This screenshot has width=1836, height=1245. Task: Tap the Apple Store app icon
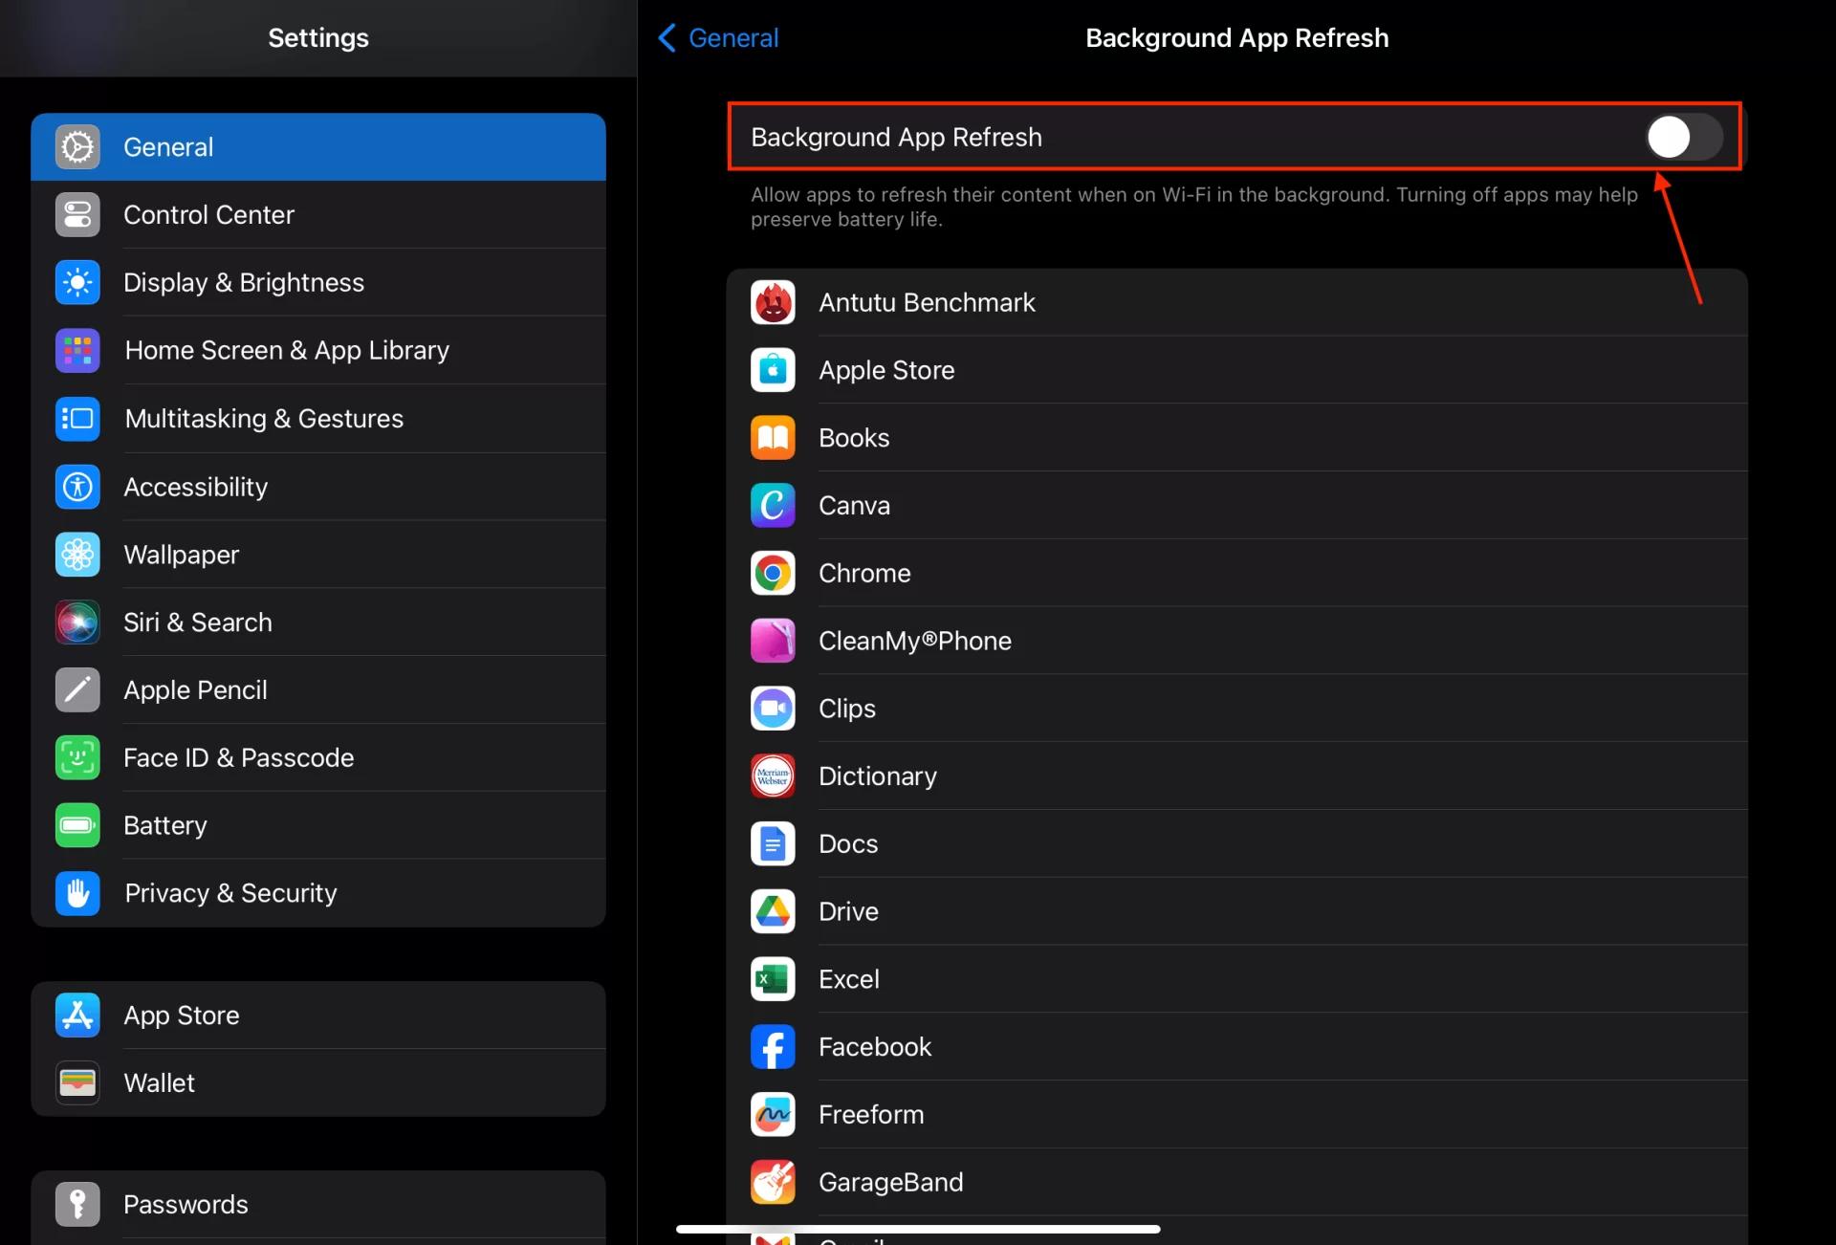point(773,371)
